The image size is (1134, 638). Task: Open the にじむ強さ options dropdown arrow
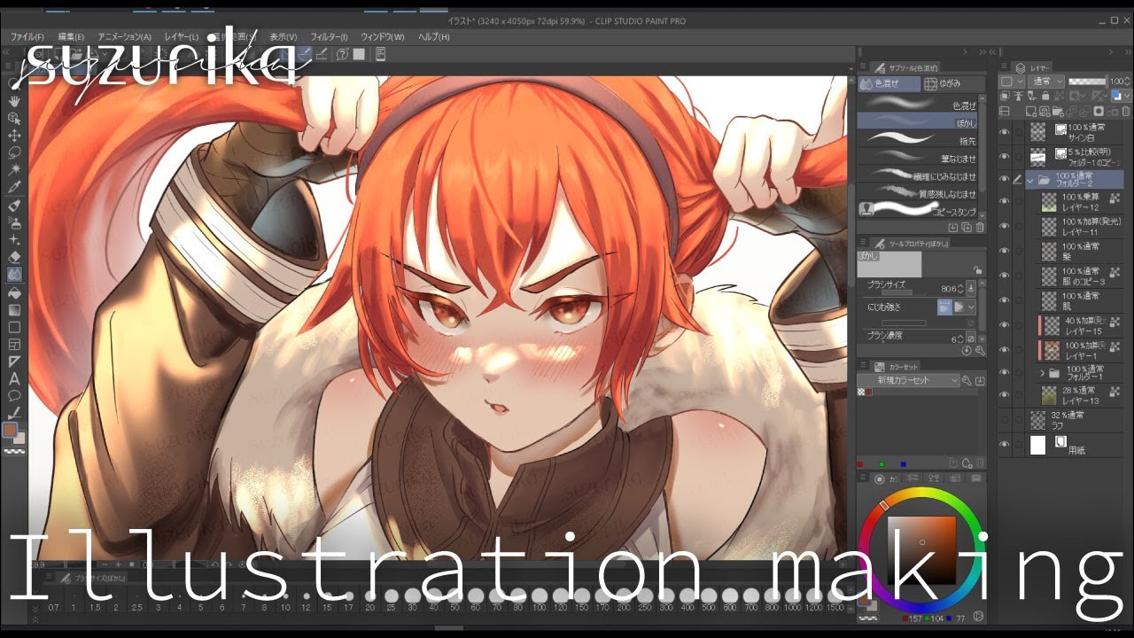[x=972, y=307]
